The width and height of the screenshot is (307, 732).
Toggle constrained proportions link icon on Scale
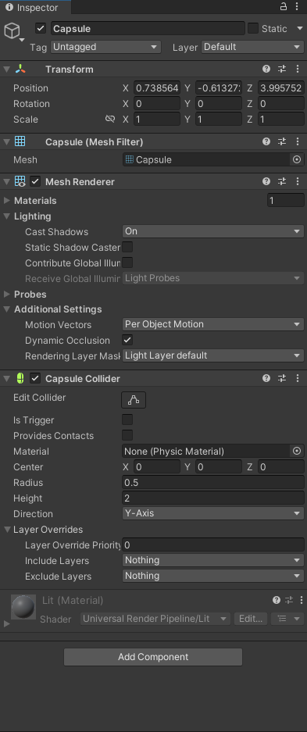click(x=110, y=119)
